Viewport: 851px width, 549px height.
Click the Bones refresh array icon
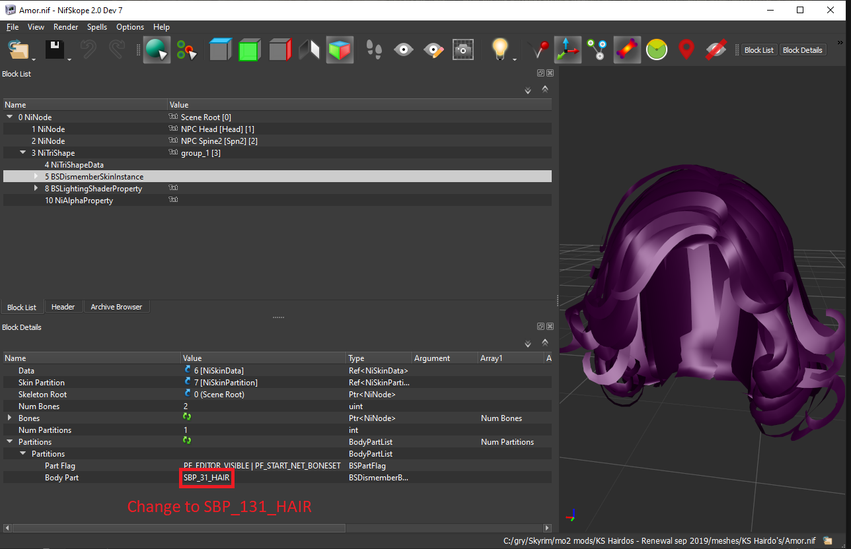coord(188,418)
